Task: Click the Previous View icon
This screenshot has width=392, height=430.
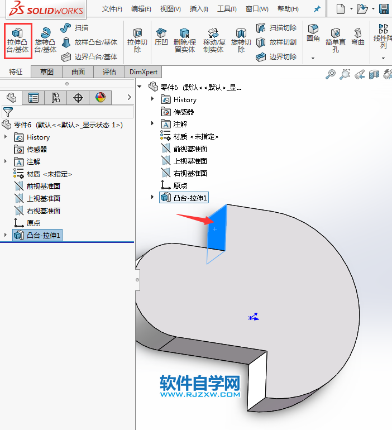Action: [360, 74]
